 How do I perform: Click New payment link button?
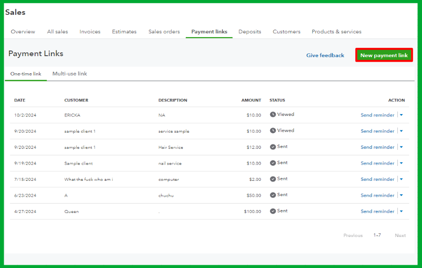point(384,55)
